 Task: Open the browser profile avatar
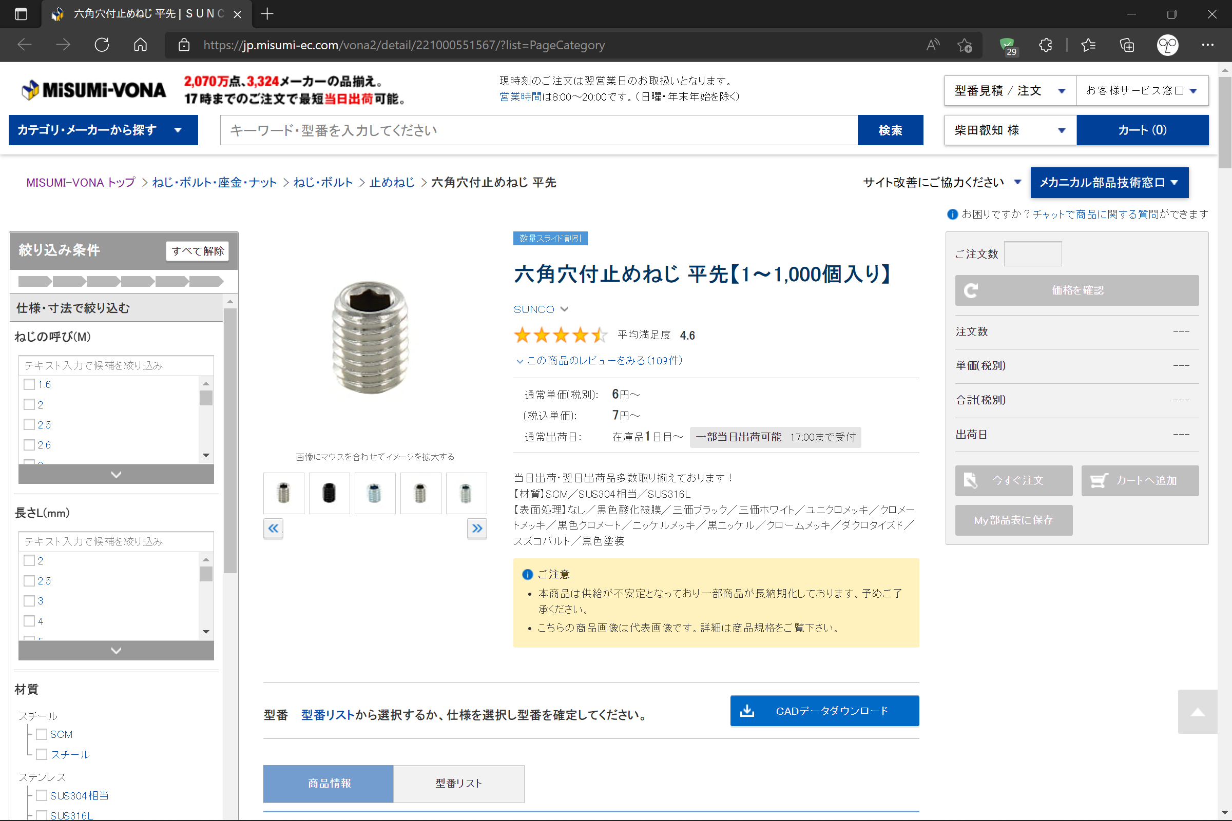1167,45
